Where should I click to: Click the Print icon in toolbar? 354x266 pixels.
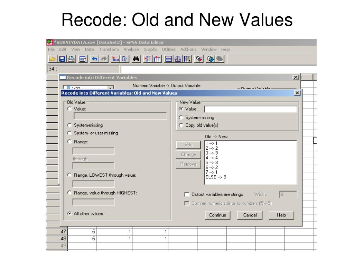pyautogui.click(x=72, y=59)
